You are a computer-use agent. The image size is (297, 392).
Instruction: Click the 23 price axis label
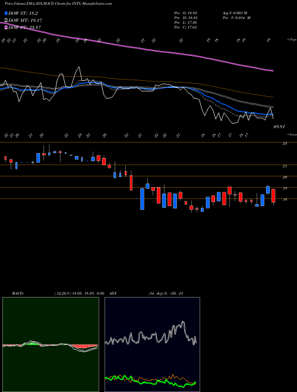pos(285,144)
